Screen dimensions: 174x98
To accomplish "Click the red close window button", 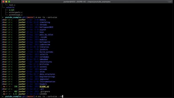I will (3, 2).
